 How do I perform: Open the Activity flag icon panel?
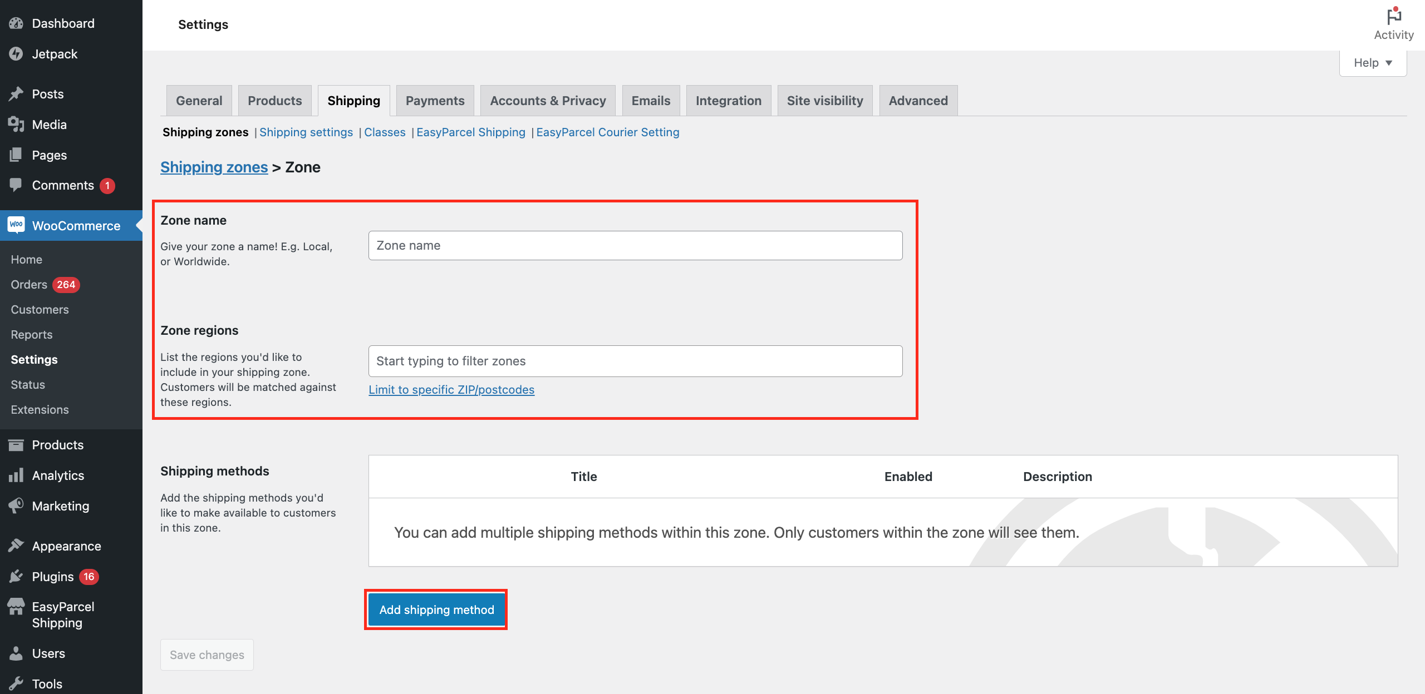pyautogui.click(x=1394, y=24)
